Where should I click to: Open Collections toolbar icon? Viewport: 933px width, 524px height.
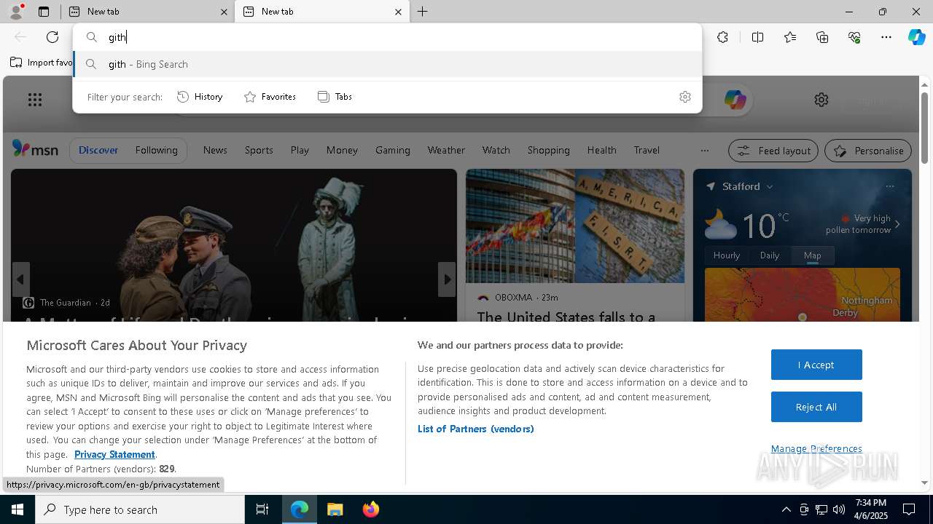822,37
